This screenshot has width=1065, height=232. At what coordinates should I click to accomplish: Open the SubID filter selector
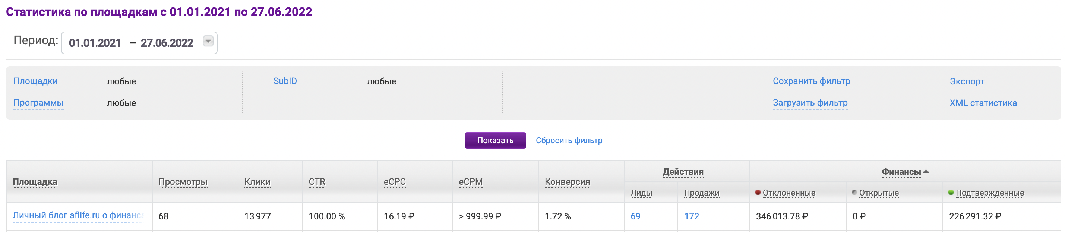click(x=285, y=81)
